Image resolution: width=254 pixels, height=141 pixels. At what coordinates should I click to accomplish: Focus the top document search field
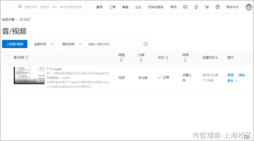click(x=52, y=7)
